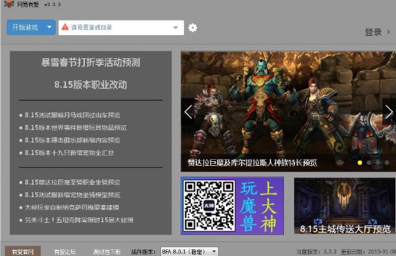The image size is (396, 256).
Task: Open article 8.15赞达拉巨魔圣骑职业坐骑预览
Action: click(x=72, y=182)
